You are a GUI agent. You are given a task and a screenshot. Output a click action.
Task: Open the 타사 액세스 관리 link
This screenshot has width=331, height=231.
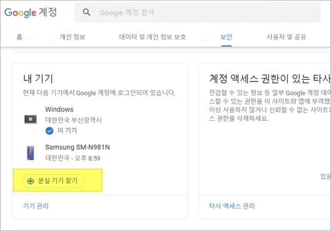232,206
